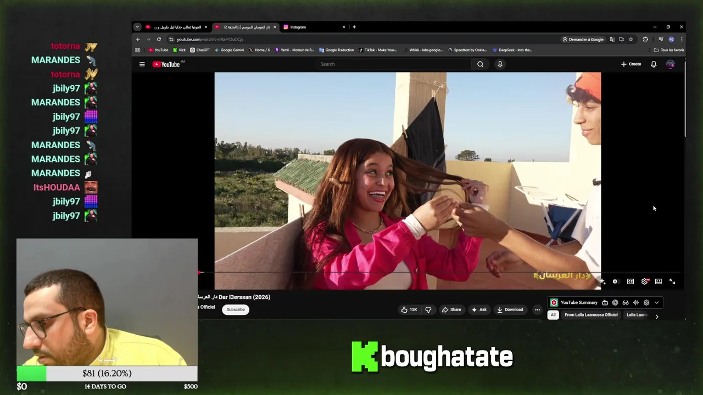Open a new browser tab
703x395 pixels.
click(x=354, y=27)
